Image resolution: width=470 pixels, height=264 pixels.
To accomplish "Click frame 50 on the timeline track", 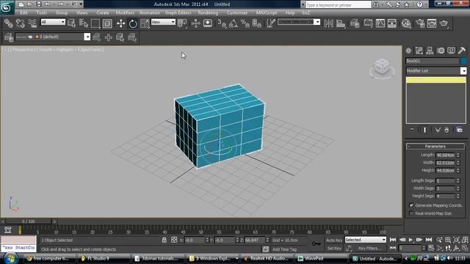I will click(200, 230).
